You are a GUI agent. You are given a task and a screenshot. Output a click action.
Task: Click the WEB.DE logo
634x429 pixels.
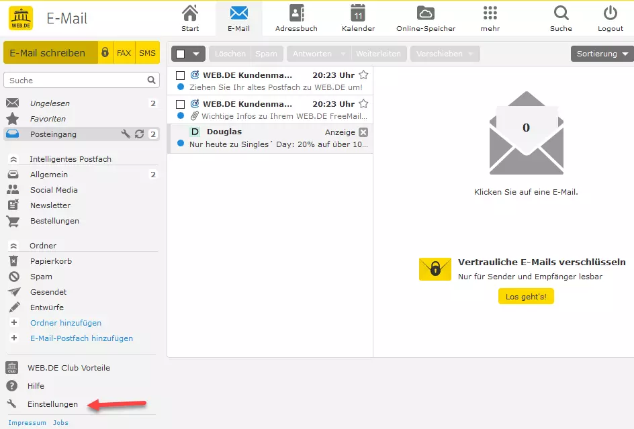21,18
